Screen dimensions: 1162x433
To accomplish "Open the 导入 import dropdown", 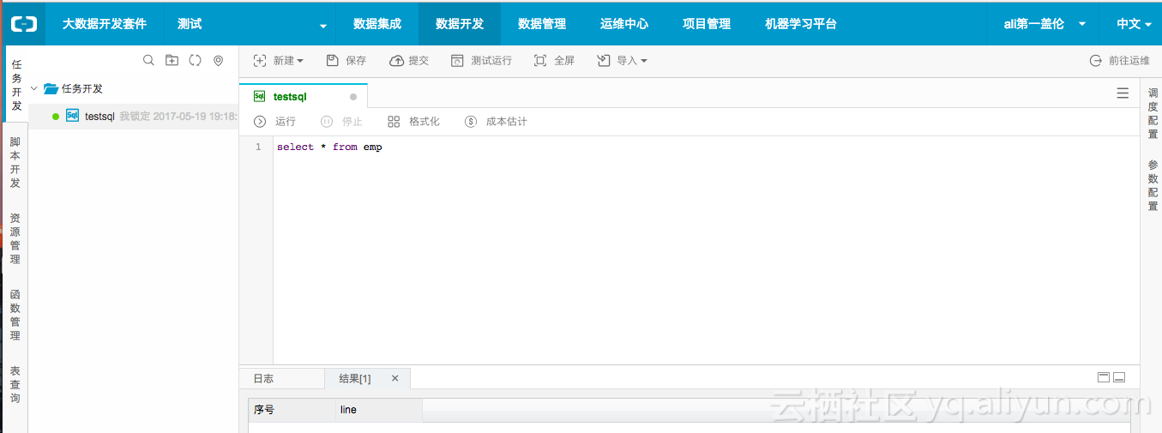I will (x=622, y=61).
